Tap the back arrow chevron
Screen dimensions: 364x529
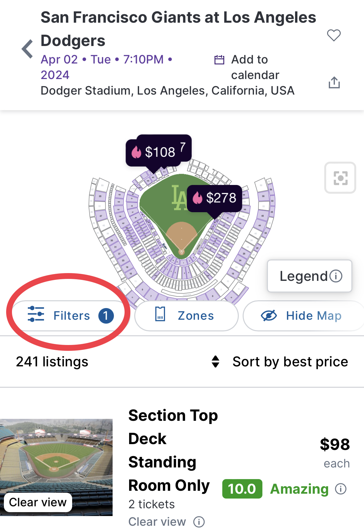[x=28, y=49]
